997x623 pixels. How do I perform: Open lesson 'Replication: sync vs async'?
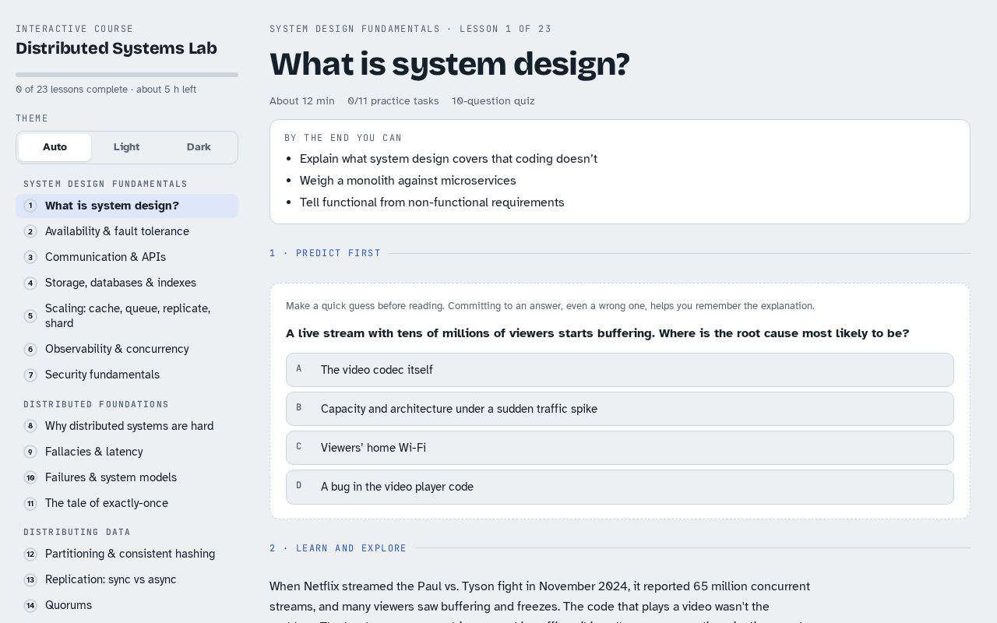127,579
